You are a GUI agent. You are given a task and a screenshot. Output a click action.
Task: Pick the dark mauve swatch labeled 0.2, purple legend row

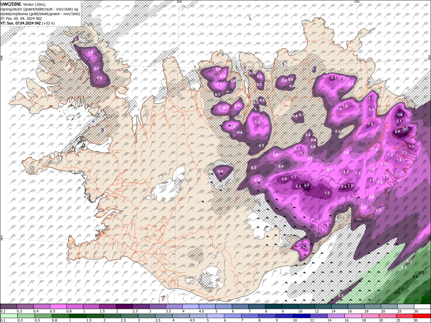pos(9,307)
